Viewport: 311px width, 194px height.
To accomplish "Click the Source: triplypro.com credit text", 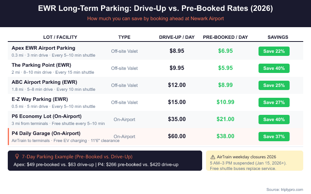I will click(285, 189).
